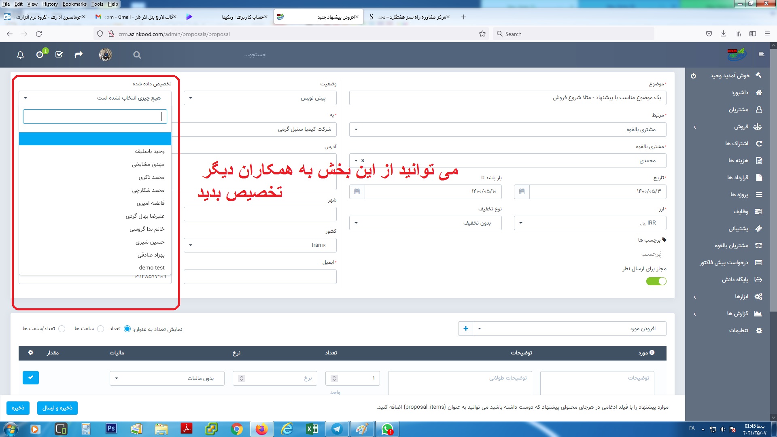Open the timer icon with green badge
The width and height of the screenshot is (777, 437).
pos(40,55)
